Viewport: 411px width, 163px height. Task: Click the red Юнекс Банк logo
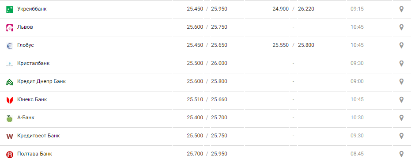(10, 100)
